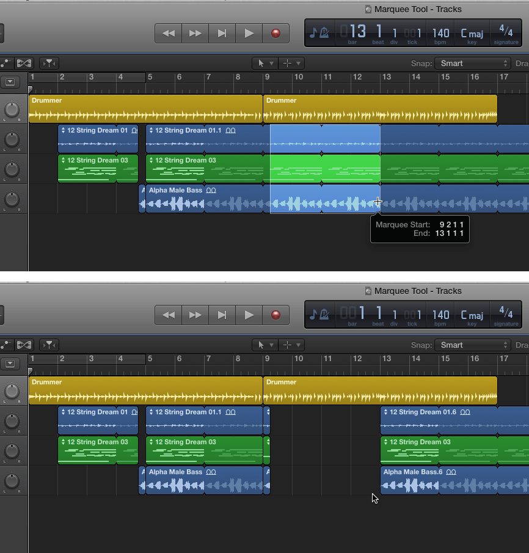Image resolution: width=529 pixels, height=553 pixels.
Task: Start playback in the bottom window
Action: [249, 315]
